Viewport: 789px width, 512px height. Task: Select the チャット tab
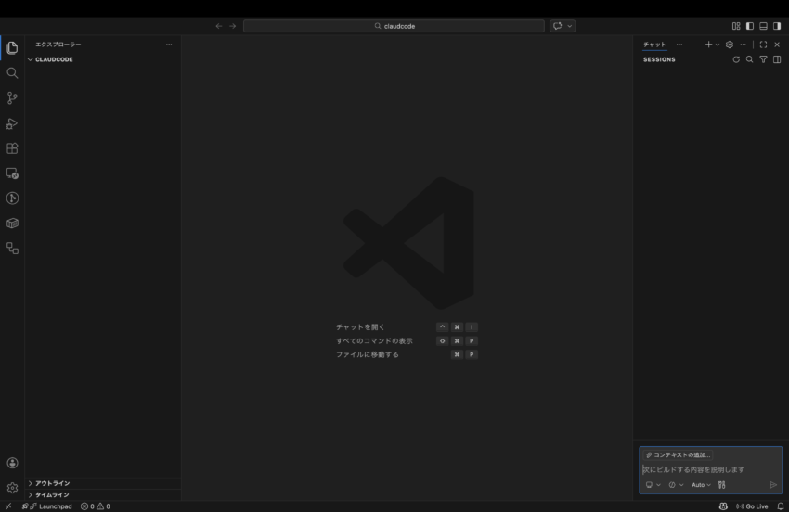pos(654,45)
